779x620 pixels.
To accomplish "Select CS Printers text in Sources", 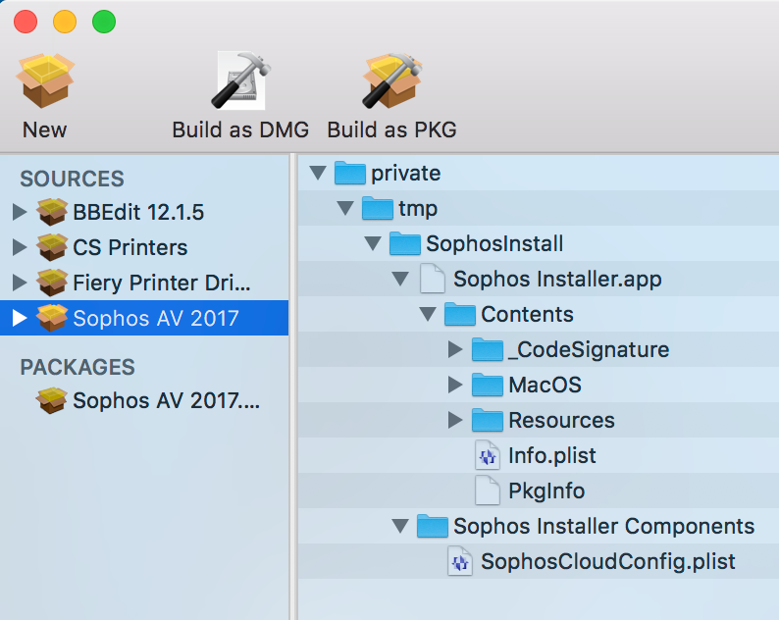I will tap(130, 247).
